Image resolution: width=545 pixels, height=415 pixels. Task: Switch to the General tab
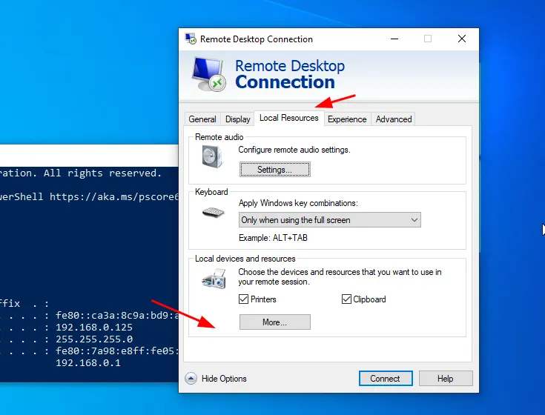pos(202,119)
